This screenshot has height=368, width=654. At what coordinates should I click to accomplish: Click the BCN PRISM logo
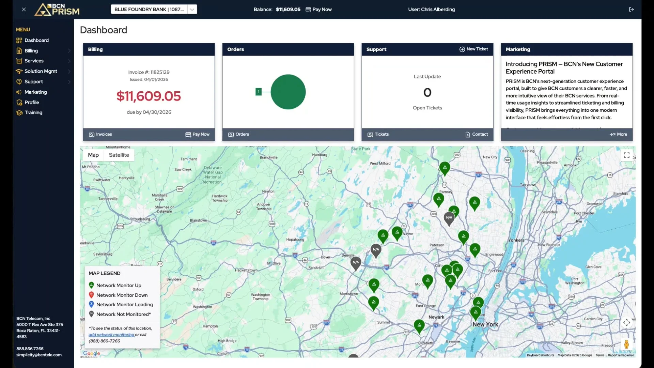click(x=57, y=10)
